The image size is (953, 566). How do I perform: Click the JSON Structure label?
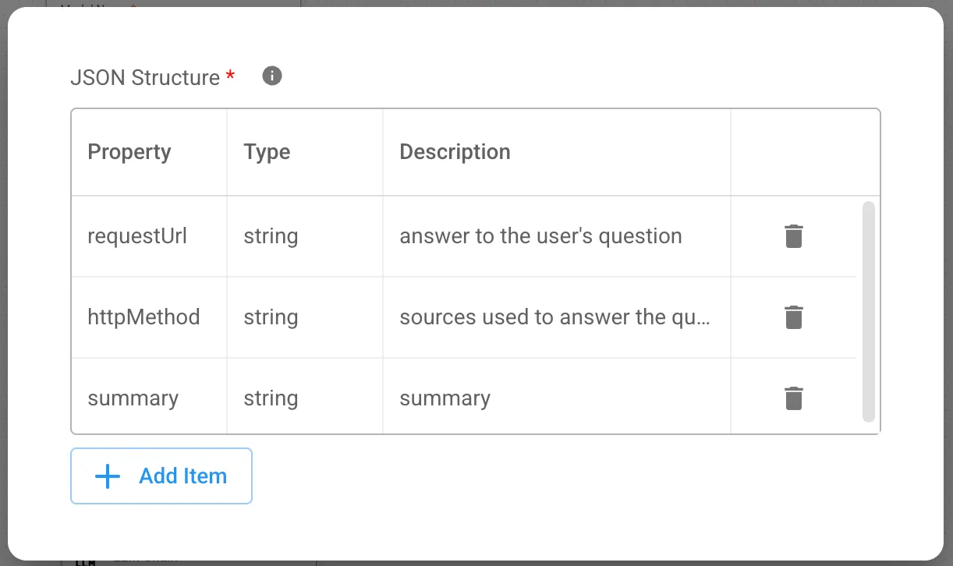[145, 78]
